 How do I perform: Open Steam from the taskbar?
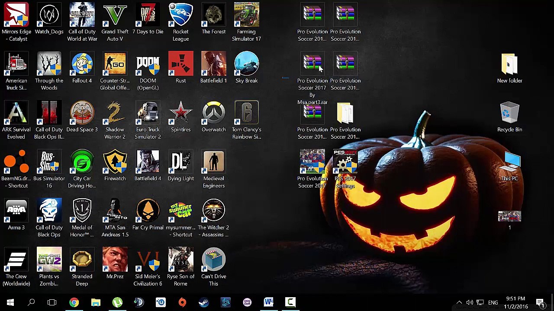204,302
